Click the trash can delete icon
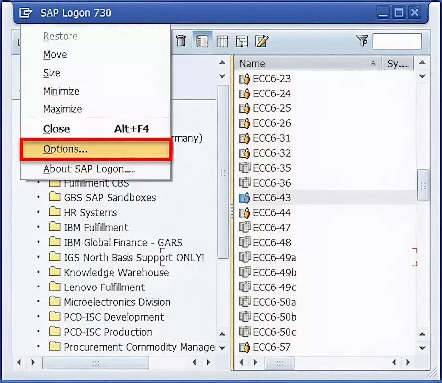Viewport: 442px width, 383px height. [181, 41]
